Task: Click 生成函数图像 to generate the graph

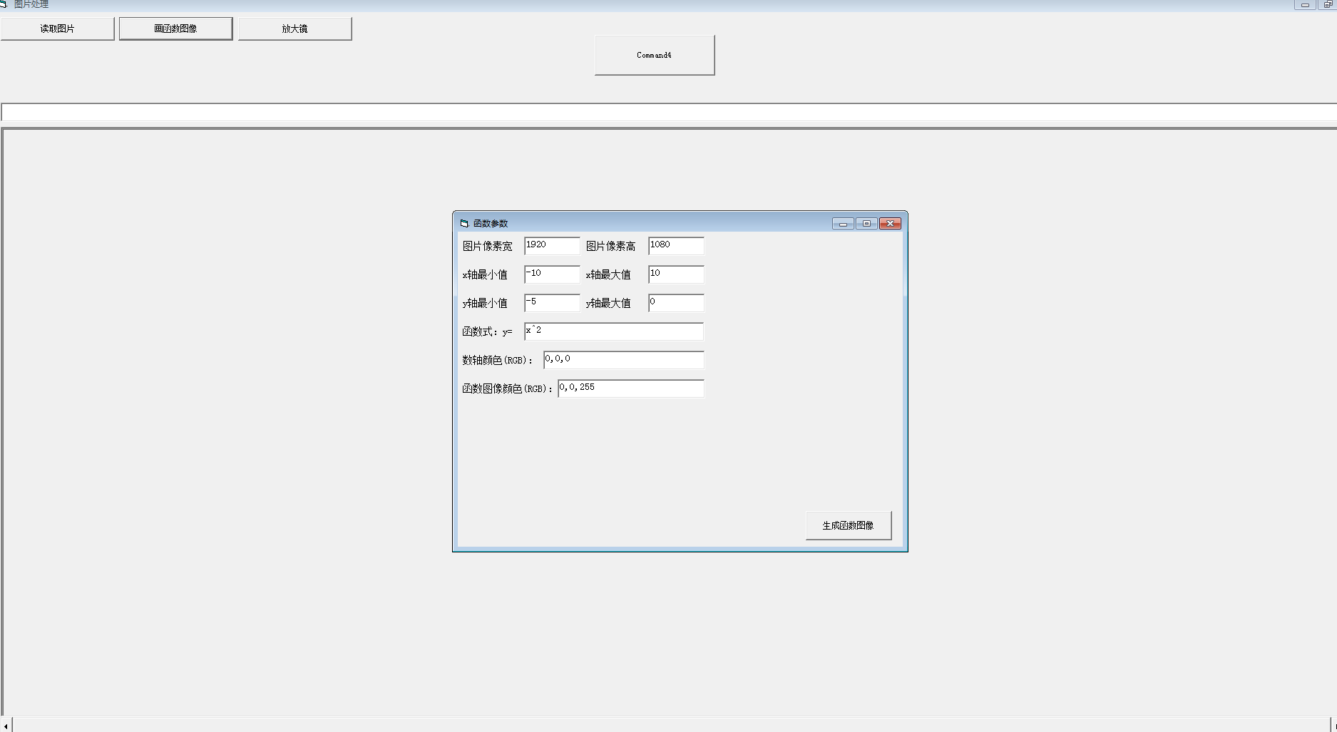Action: pos(849,525)
